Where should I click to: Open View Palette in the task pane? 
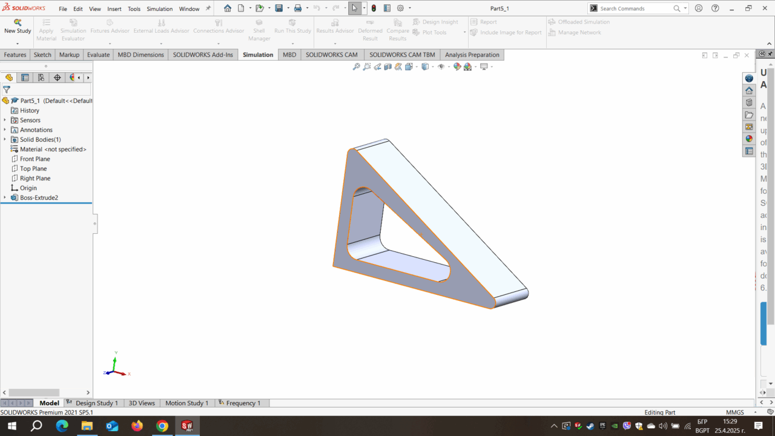[749, 127]
